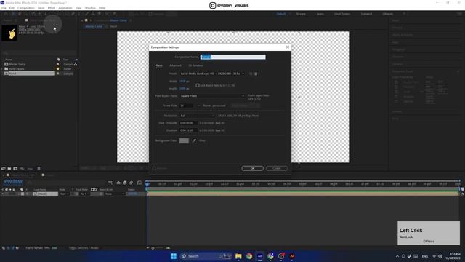Toggle visibility eye of the Hand layer
465x262 pixels.
3,194
